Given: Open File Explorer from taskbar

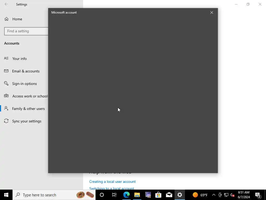Looking at the screenshot, I should tap(137, 195).
